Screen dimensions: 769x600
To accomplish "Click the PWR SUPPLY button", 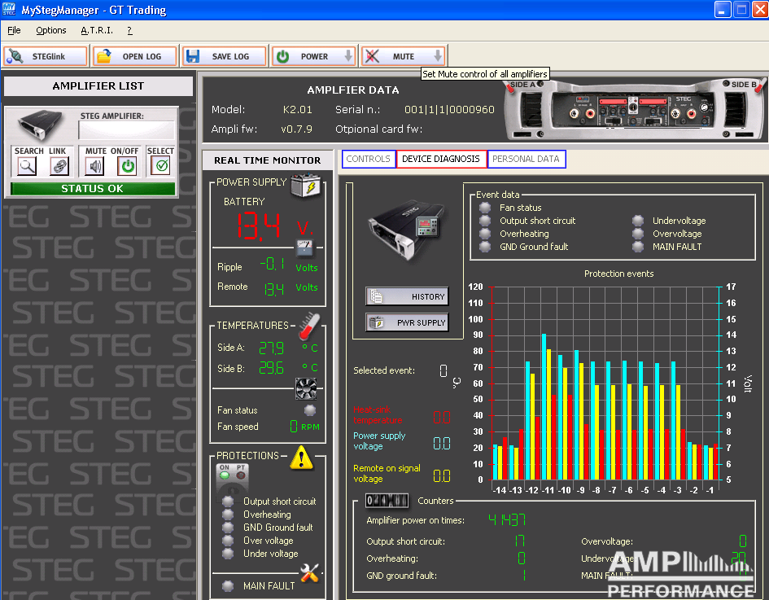I will click(x=406, y=323).
